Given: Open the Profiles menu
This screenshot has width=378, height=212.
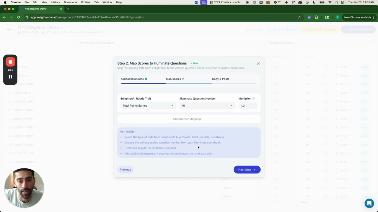Looking at the screenshot, I should pos(86,2).
